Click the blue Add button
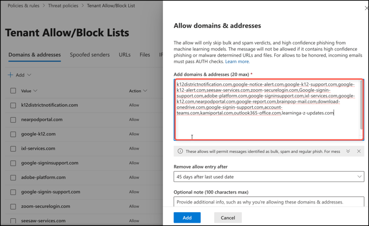This screenshot has height=226, width=369. click(187, 218)
